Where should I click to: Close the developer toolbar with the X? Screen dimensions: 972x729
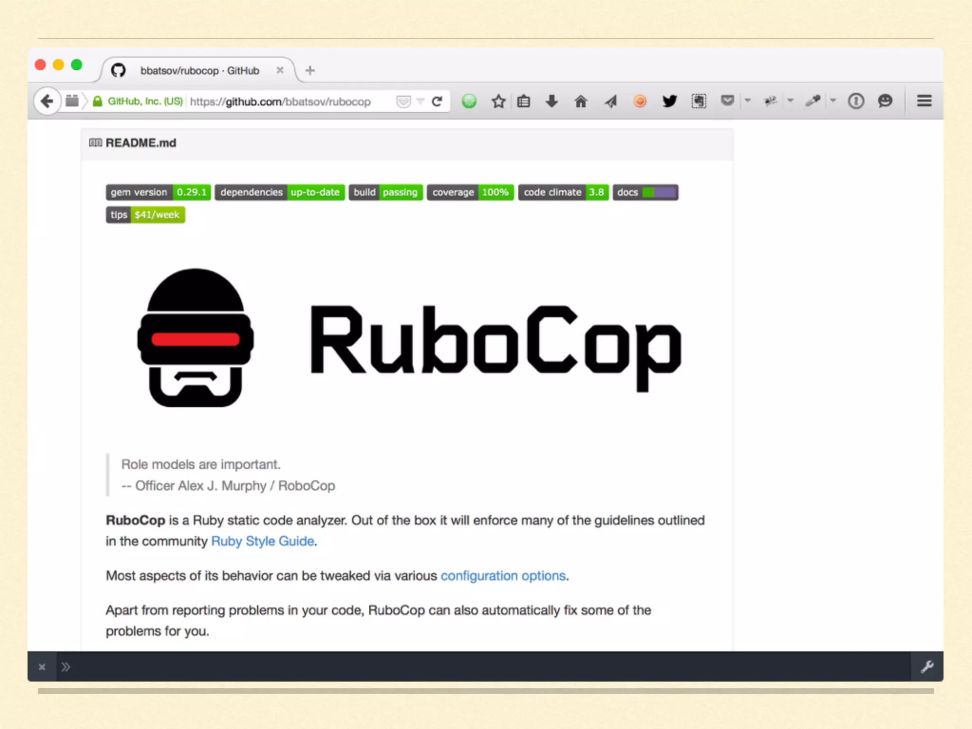pos(42,667)
